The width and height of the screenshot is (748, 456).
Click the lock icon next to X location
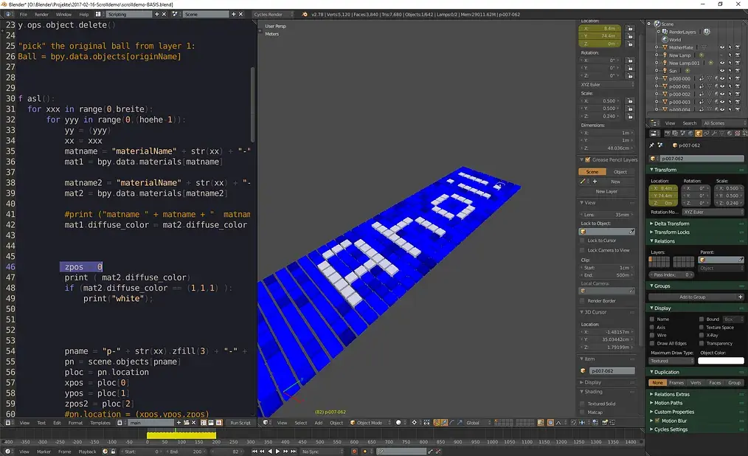(630, 29)
